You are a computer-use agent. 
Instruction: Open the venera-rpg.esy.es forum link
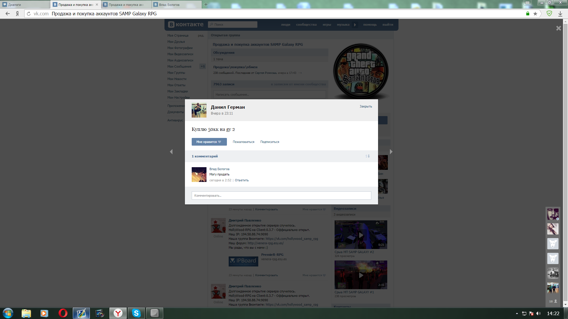(265, 243)
